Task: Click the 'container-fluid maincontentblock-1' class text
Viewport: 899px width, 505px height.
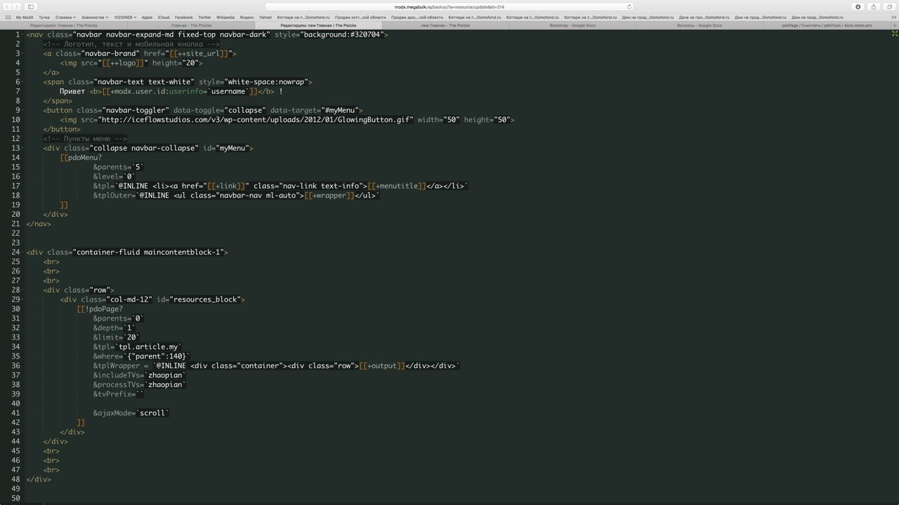Action: (150, 252)
